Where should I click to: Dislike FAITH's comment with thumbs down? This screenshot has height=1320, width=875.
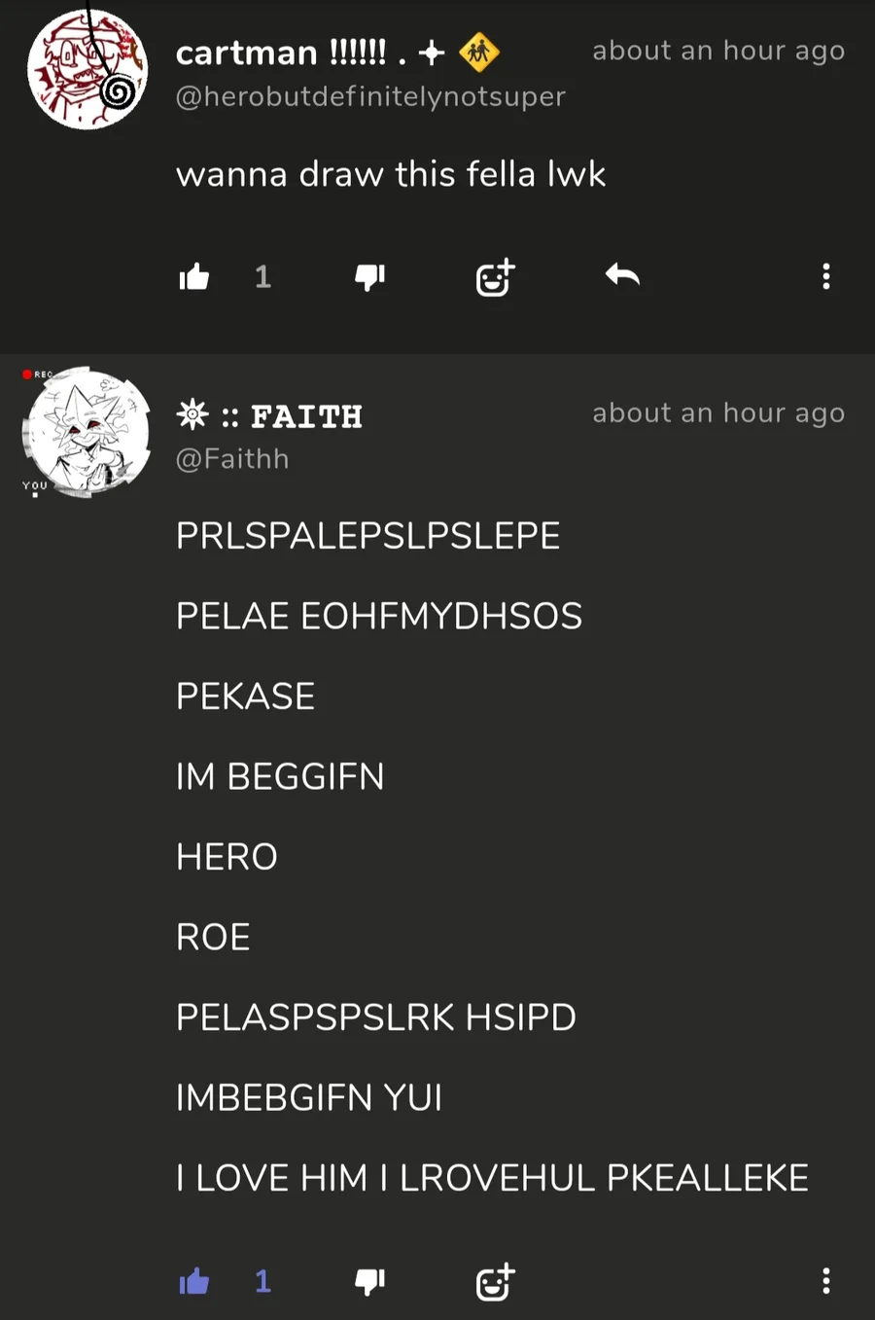369,1281
